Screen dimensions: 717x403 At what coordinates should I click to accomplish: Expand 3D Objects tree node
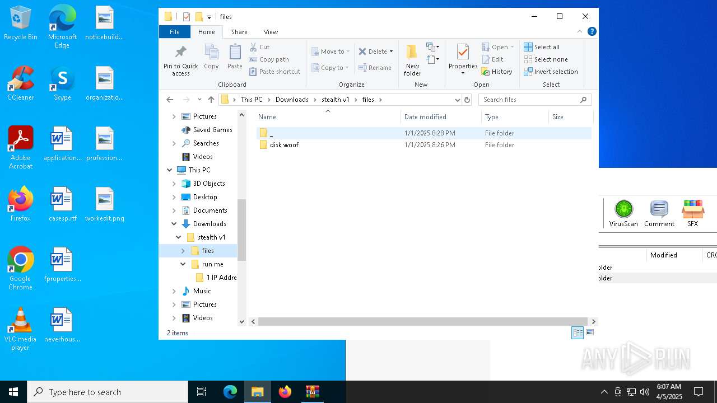click(174, 184)
